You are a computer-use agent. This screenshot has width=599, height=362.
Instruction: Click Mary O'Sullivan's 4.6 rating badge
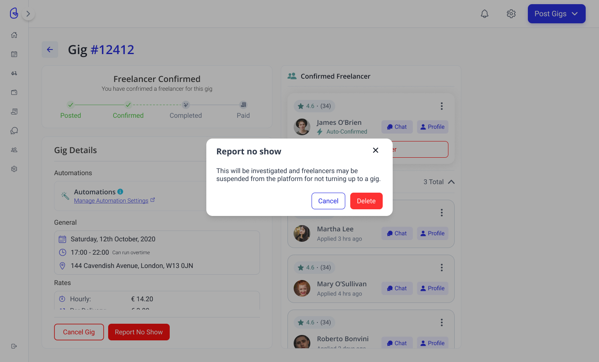[314, 268]
